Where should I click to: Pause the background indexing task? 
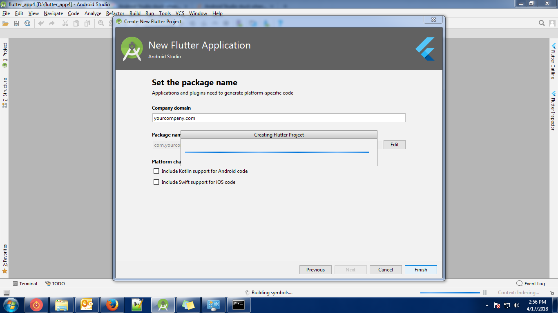pyautogui.click(x=485, y=293)
